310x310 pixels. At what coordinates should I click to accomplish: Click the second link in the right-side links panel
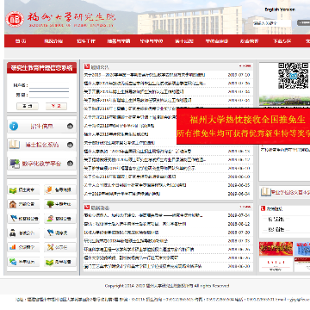click(276, 230)
